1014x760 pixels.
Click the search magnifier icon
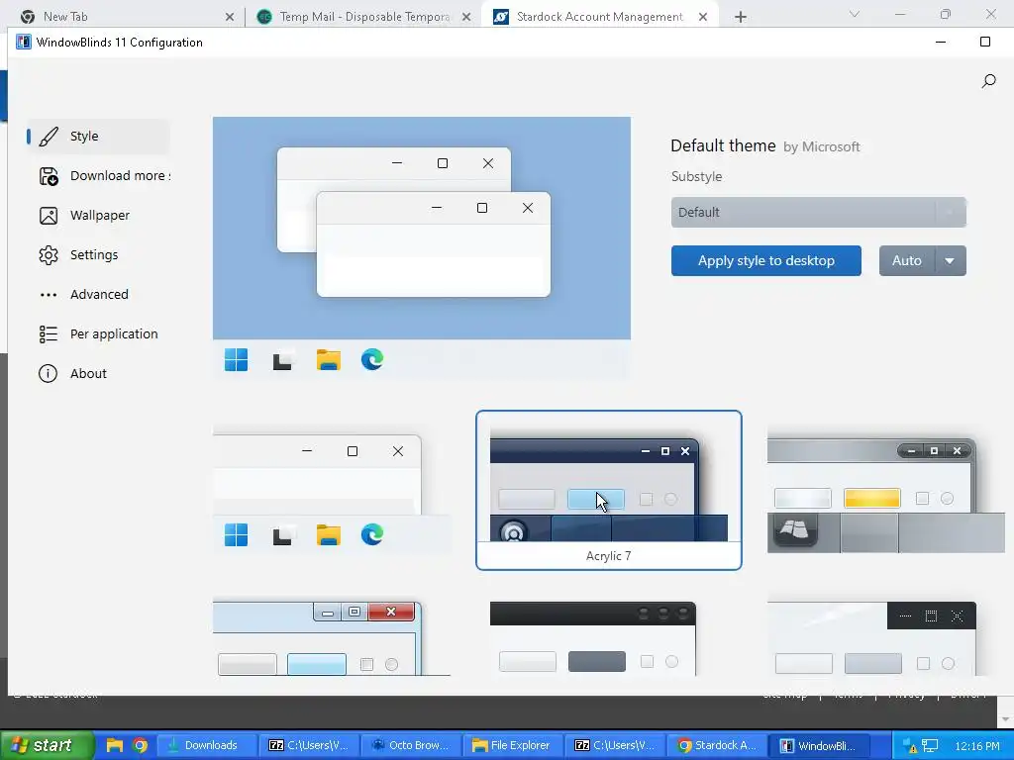click(x=989, y=81)
